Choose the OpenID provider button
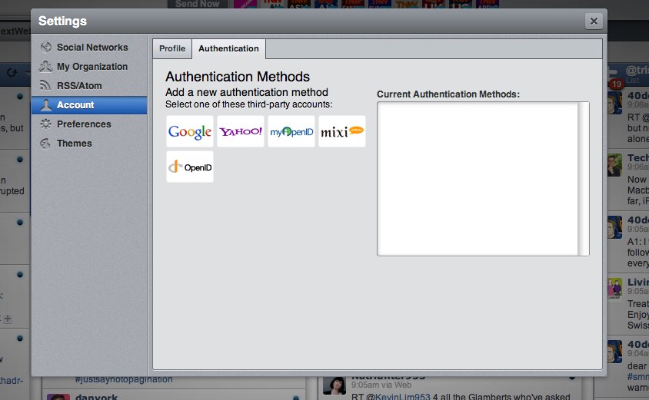 190,167
